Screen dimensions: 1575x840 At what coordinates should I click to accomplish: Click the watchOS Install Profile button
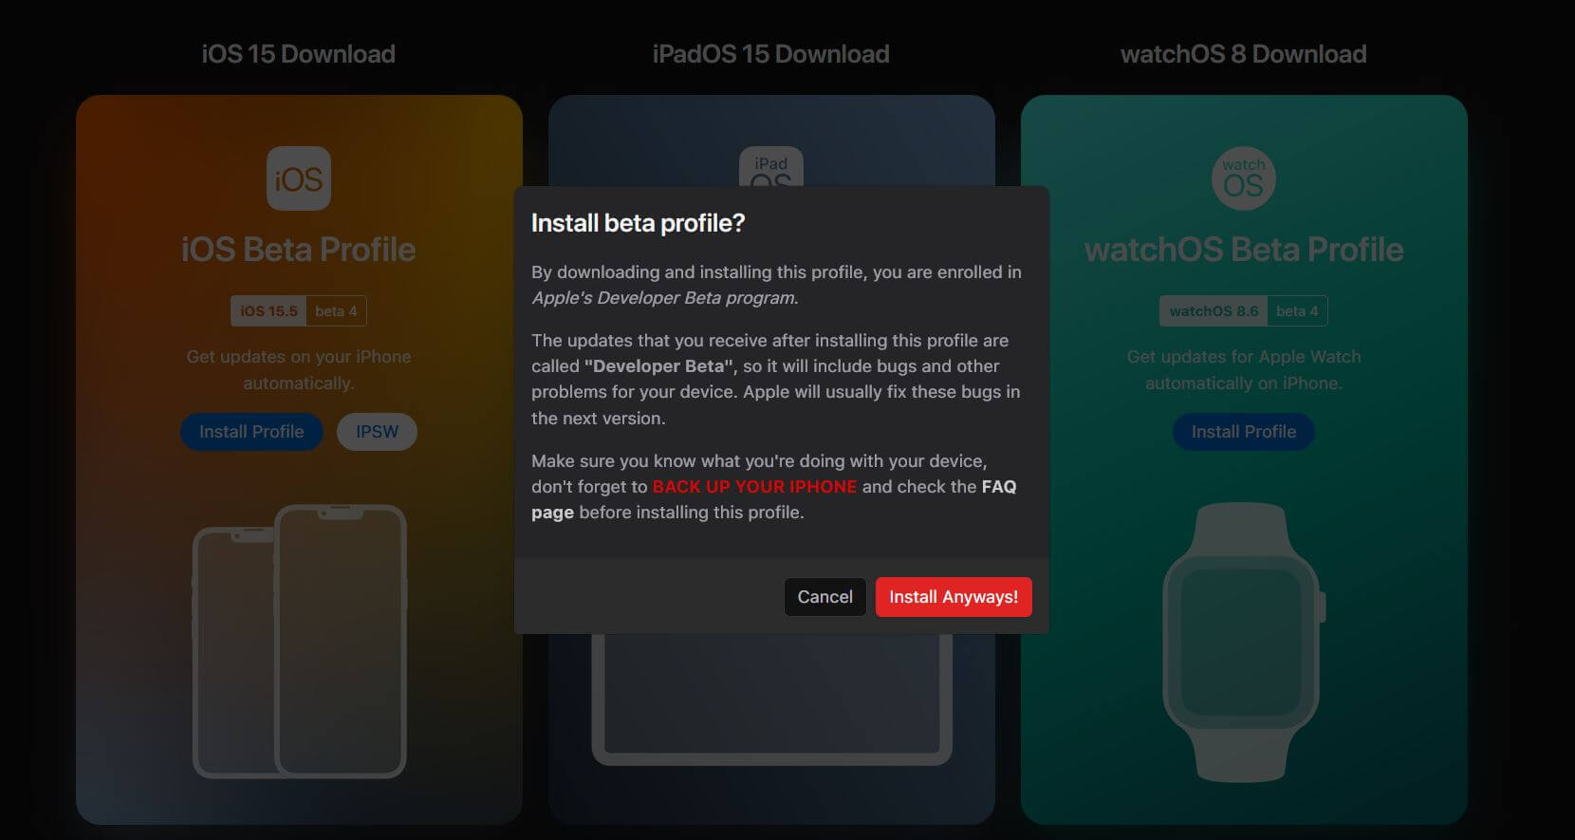[1243, 432]
